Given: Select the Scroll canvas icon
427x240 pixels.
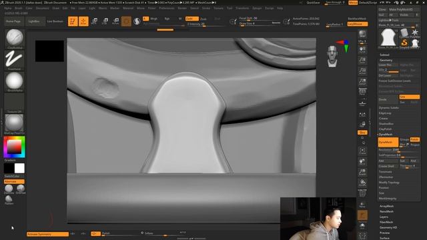Looking at the screenshot, I should coord(362,50).
